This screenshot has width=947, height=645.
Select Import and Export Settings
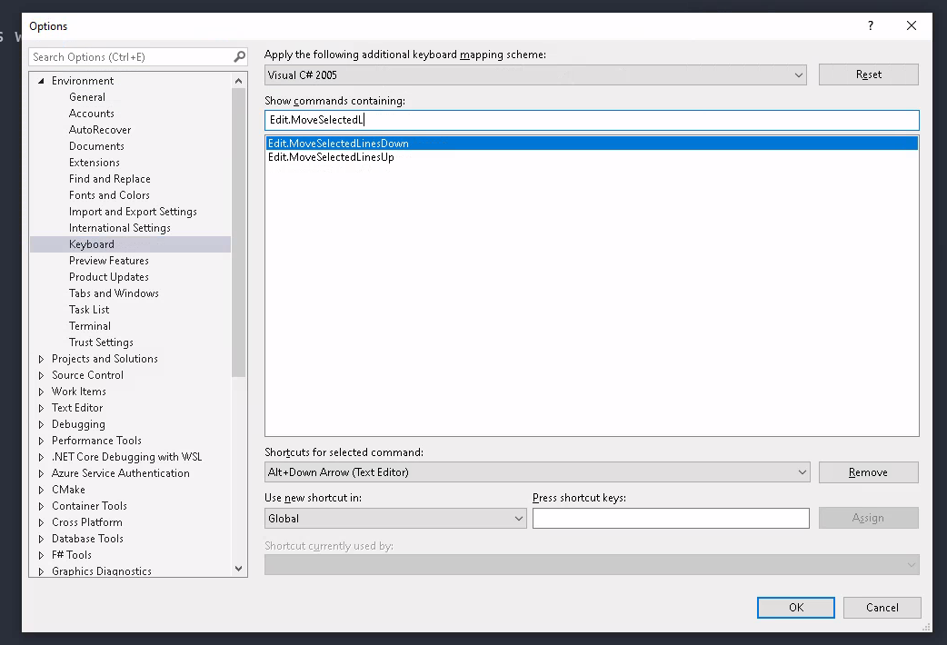click(x=133, y=212)
